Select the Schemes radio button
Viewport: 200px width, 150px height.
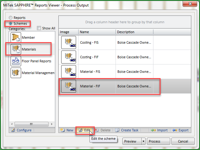tap(11, 24)
